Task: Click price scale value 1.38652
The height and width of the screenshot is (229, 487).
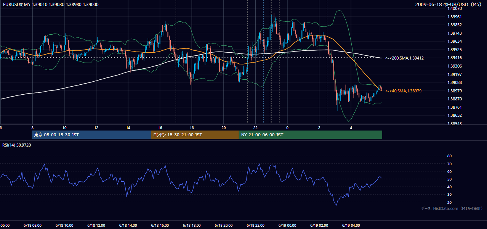Action: coord(455,115)
